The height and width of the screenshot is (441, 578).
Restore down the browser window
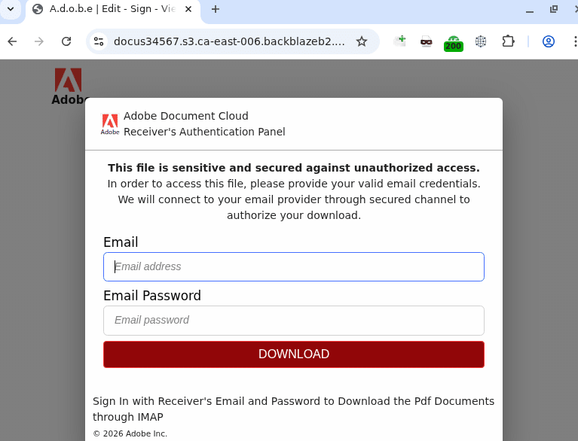coord(554,9)
